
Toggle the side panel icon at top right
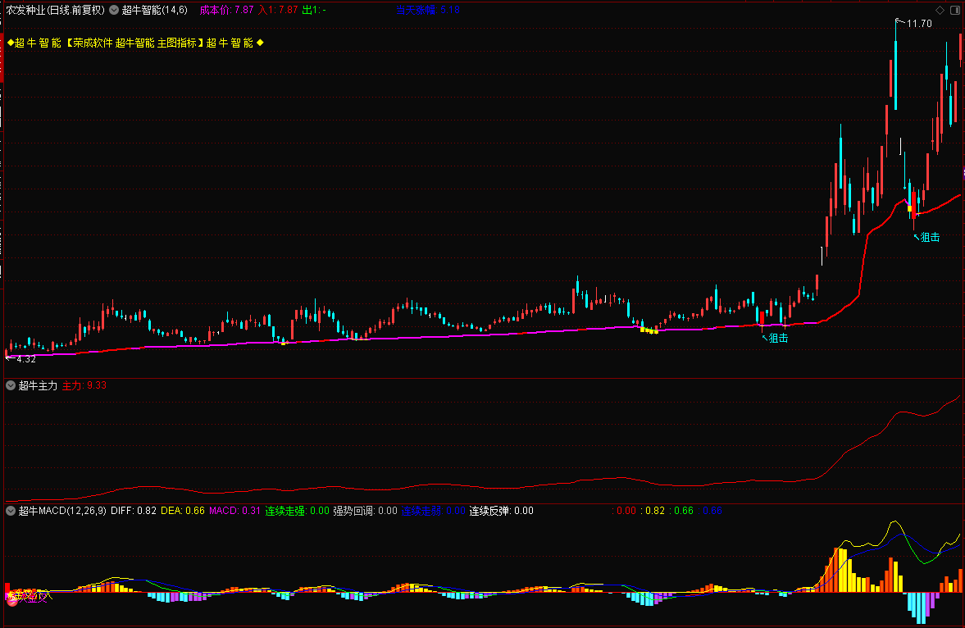[x=953, y=11]
